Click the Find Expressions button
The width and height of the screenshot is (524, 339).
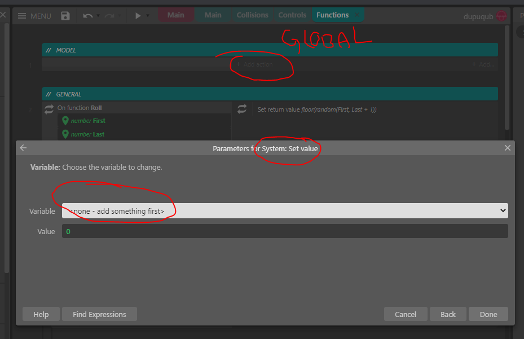click(99, 314)
